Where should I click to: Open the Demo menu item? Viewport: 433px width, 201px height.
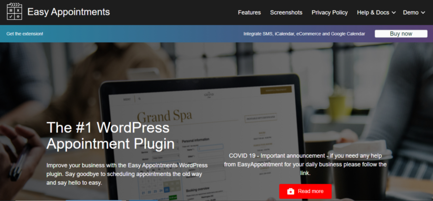tap(411, 13)
